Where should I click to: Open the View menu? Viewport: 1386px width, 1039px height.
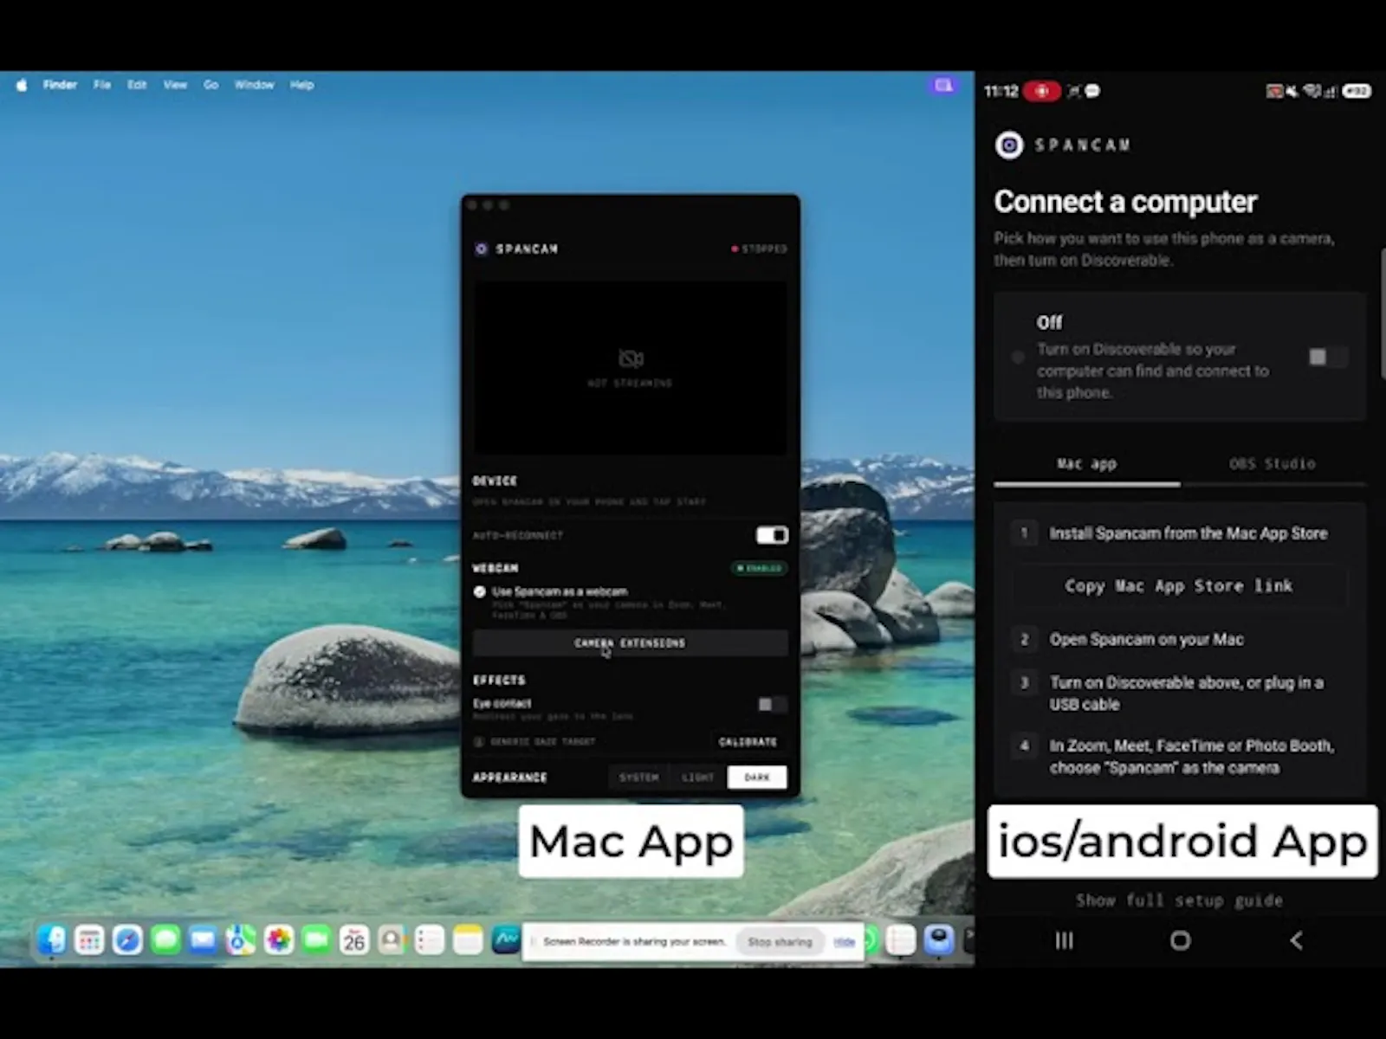[x=175, y=85]
